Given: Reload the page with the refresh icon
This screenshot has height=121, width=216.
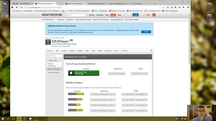Looking at the screenshot, I should click(163, 7).
